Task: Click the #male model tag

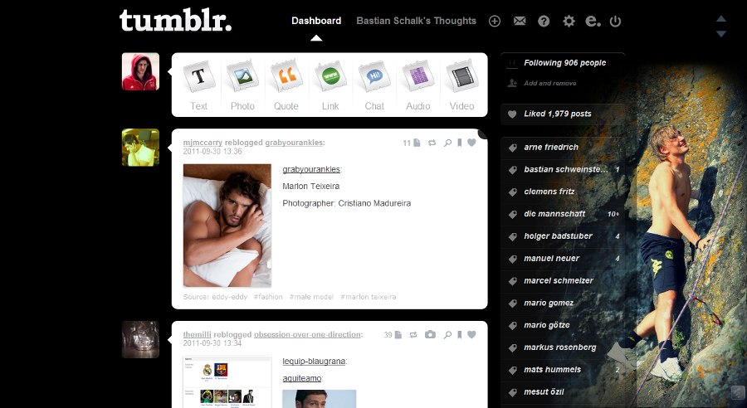Action: (x=311, y=297)
